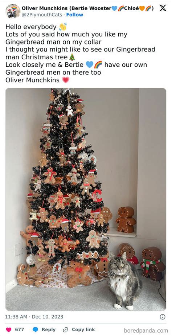Image resolution: width=172 pixels, height=336 pixels.
Task: Click the gingerbread figure on the window ledge
Action: (126, 219)
